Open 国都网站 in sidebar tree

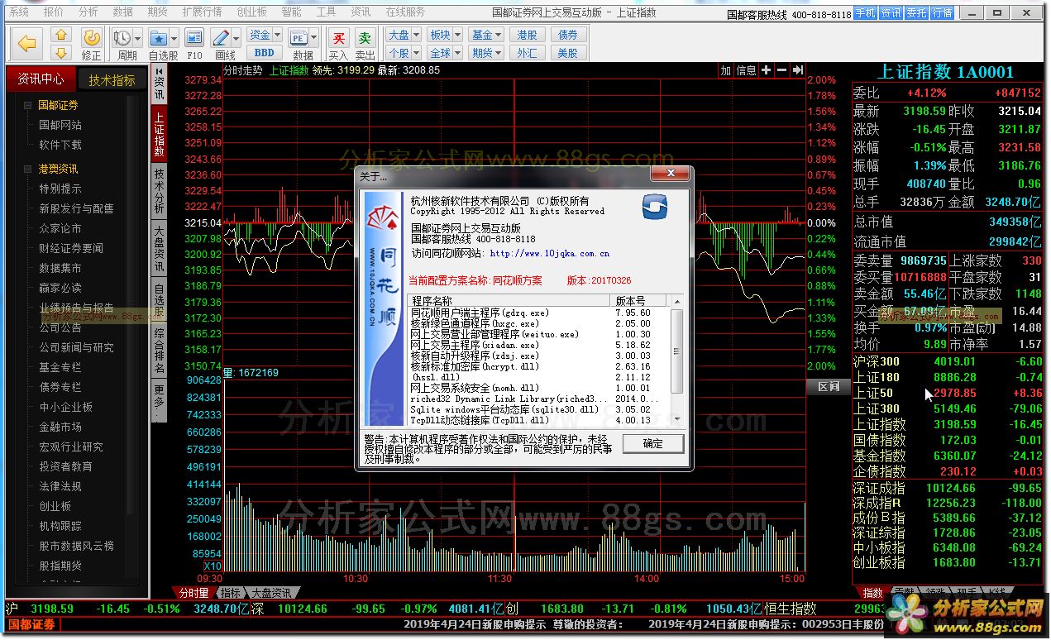[60, 125]
